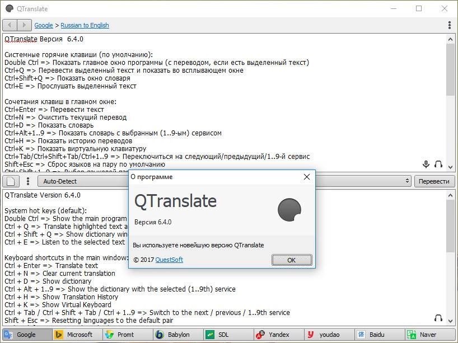Switch to the Promt service tab

[x=128, y=335]
